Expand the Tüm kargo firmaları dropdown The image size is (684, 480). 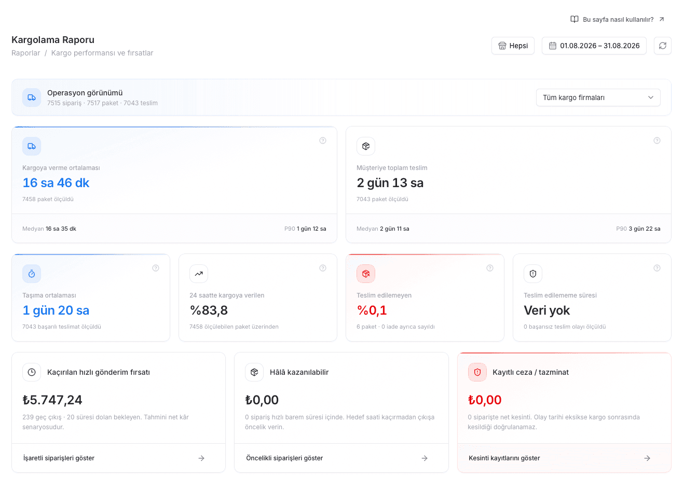point(598,97)
